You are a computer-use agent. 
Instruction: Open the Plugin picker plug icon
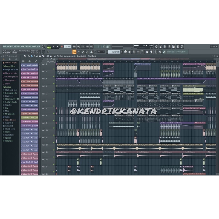151,52
